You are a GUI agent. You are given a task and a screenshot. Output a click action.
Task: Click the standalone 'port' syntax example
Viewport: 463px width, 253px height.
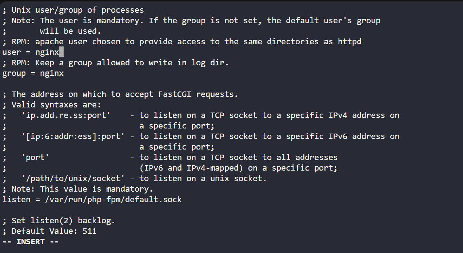click(x=35, y=158)
